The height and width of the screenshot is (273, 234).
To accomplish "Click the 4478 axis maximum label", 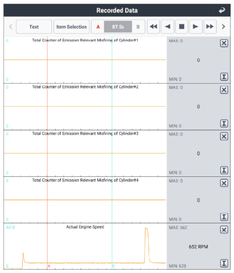I will coord(10,228).
